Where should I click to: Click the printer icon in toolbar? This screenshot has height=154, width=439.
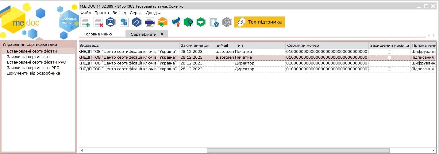click(x=149, y=22)
